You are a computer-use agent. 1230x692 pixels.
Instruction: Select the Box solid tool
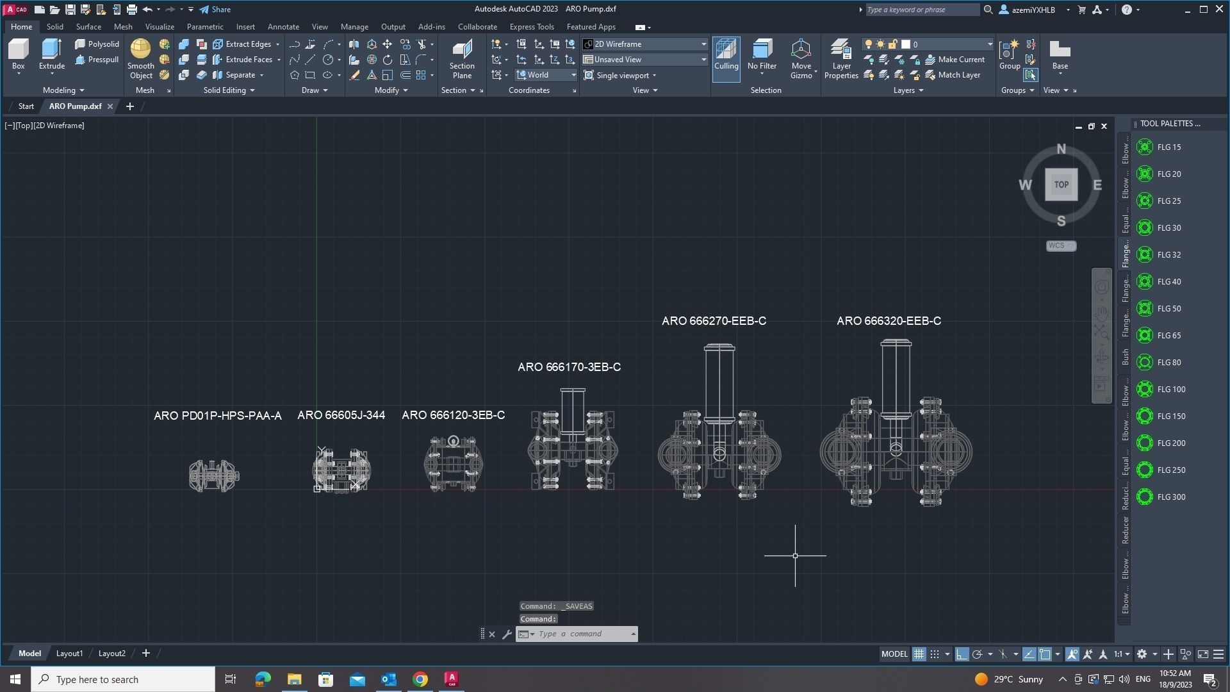pyautogui.click(x=18, y=56)
